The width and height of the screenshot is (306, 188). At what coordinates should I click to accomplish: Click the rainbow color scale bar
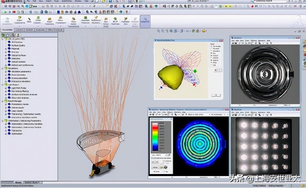click(x=155, y=137)
